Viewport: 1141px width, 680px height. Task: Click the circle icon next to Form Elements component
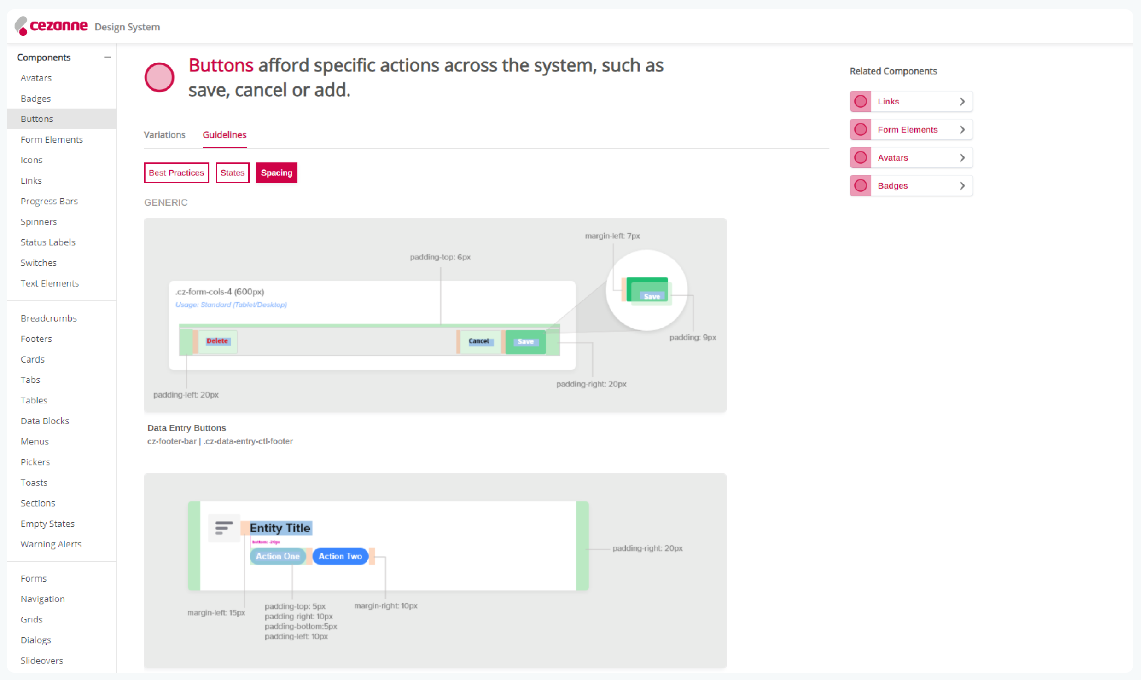point(860,129)
